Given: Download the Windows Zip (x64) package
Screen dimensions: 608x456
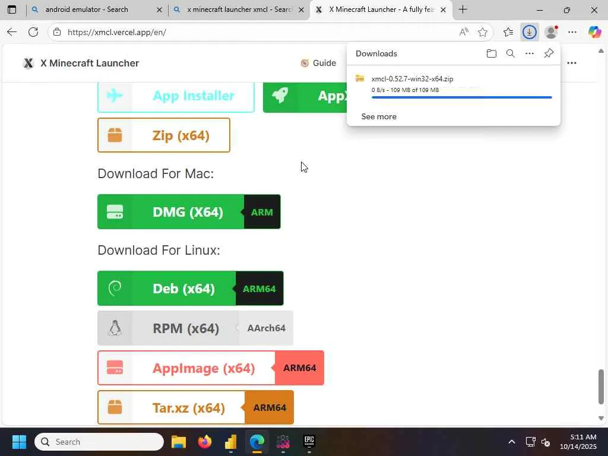Looking at the screenshot, I should [164, 135].
